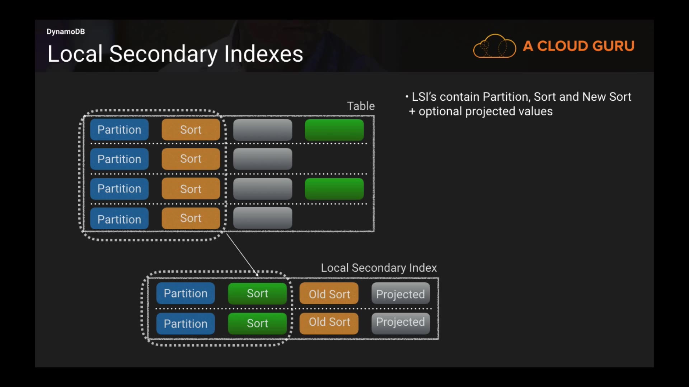Image resolution: width=689 pixels, height=387 pixels.
Task: Click the first Projected block
Action: click(400, 294)
